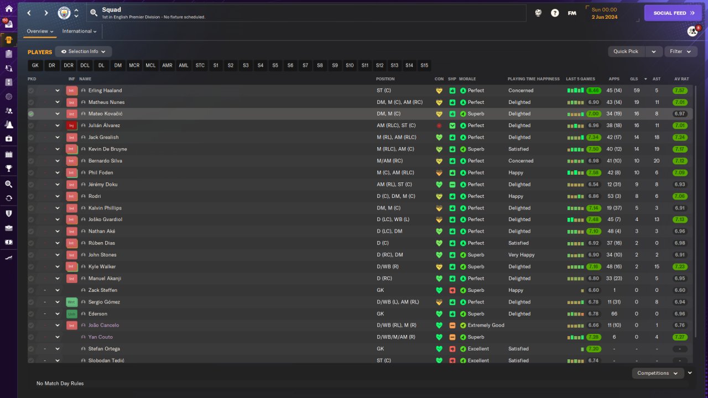Select the S1 substitute slot
The width and height of the screenshot is (708, 398).
point(216,65)
